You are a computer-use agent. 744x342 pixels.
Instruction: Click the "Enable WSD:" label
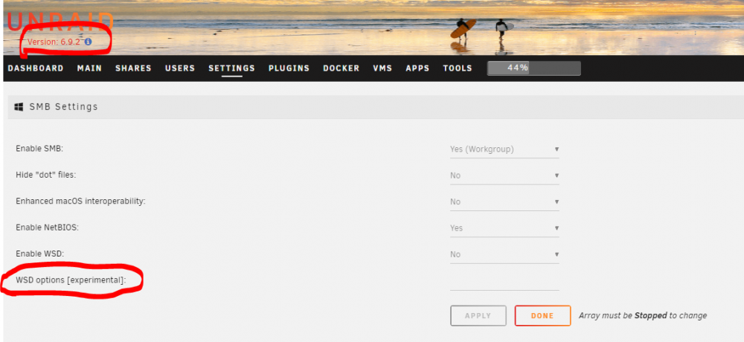[40, 254]
